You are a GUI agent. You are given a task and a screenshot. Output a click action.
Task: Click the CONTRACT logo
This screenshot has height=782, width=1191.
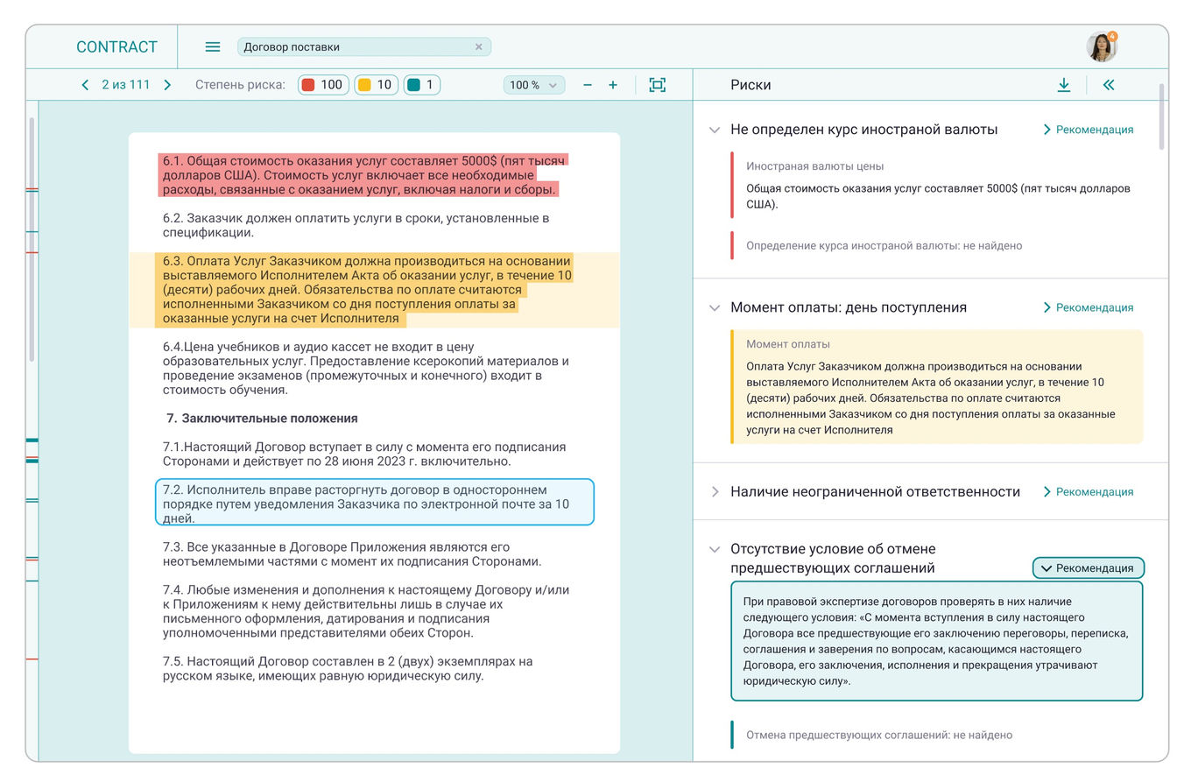point(117,46)
